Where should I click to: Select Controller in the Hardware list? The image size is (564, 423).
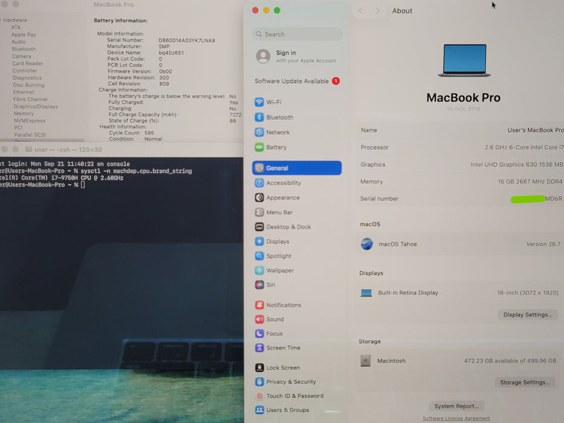(25, 71)
